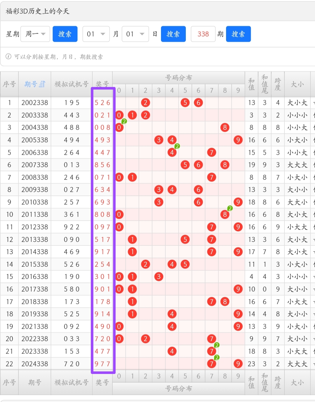This screenshot has width=315, height=402.
Task: Focus the issue number field showing 338
Action: coord(203,34)
